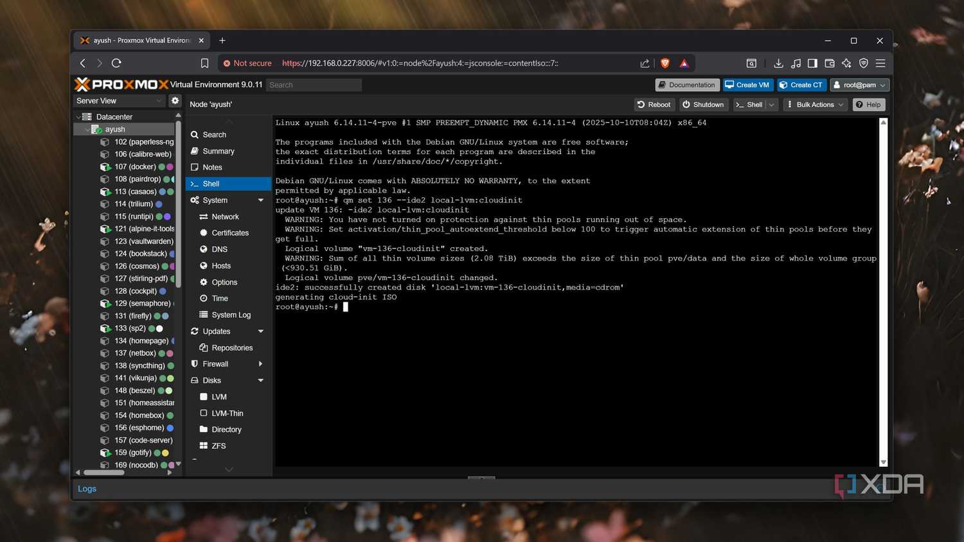Open the Repositories item
Image resolution: width=964 pixels, height=542 pixels.
click(228, 347)
